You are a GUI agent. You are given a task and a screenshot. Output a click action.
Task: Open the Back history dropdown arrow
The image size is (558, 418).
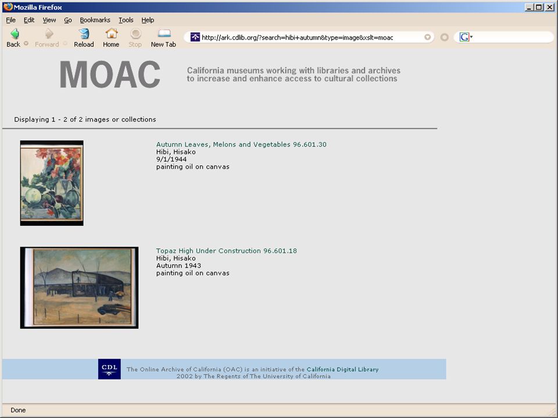pyautogui.click(x=26, y=44)
